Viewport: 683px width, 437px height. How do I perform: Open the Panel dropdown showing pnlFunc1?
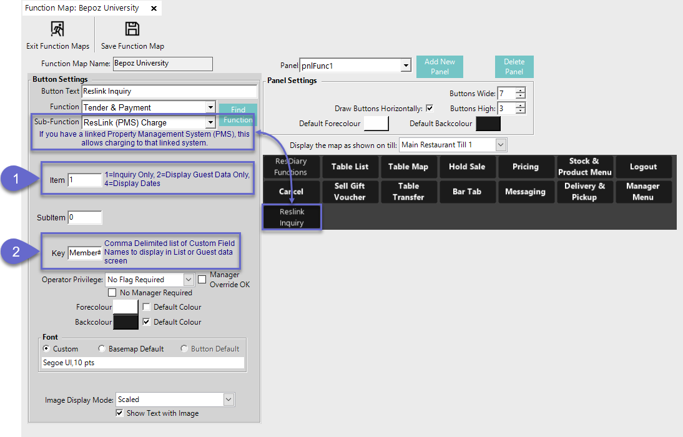[x=406, y=66]
